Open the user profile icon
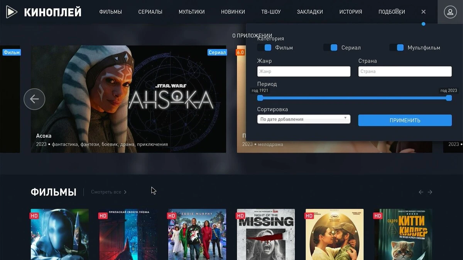Image resolution: width=463 pixels, height=260 pixels. click(x=450, y=12)
